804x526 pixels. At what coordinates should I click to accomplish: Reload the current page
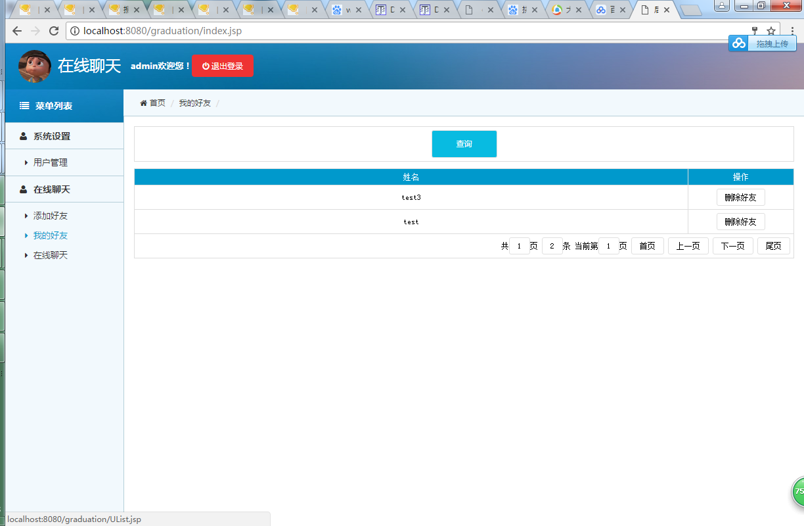(x=54, y=31)
